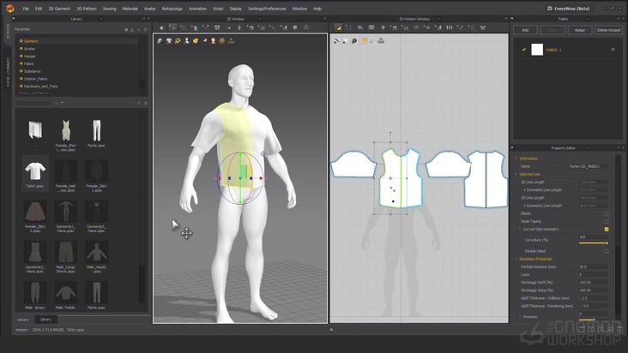Collapse the Simulation Properties section
Image resolution: width=628 pixels, height=353 pixels.
pyautogui.click(x=516, y=259)
